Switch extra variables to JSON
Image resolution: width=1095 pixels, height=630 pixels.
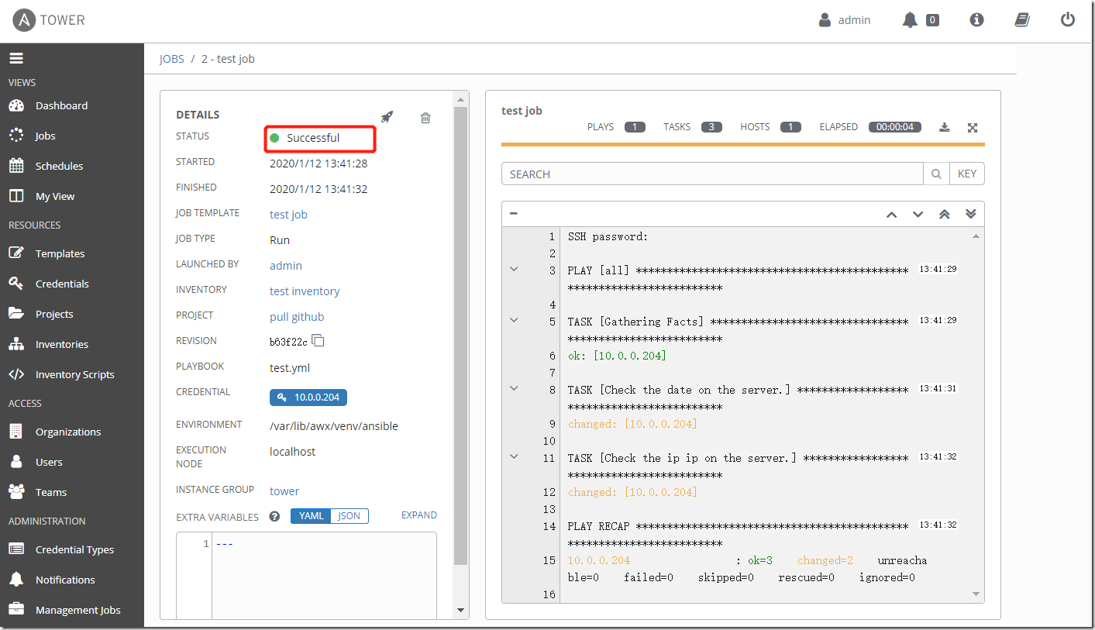[x=350, y=516]
